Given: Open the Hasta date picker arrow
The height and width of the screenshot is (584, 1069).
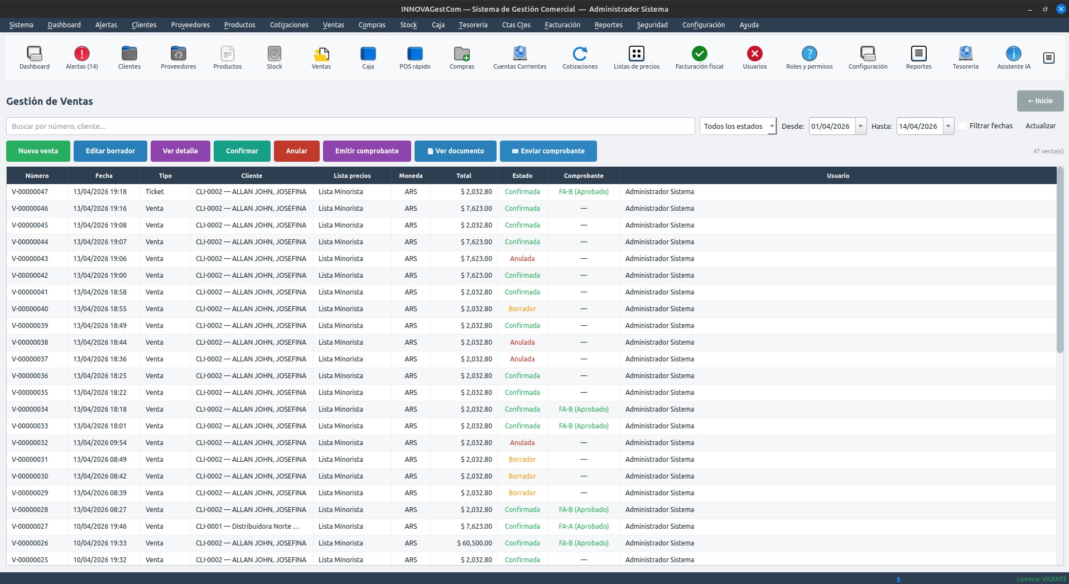Looking at the screenshot, I should coord(948,126).
